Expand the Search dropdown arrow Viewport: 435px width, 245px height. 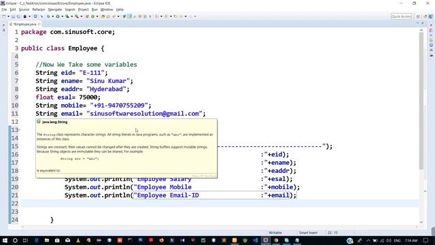118,16
